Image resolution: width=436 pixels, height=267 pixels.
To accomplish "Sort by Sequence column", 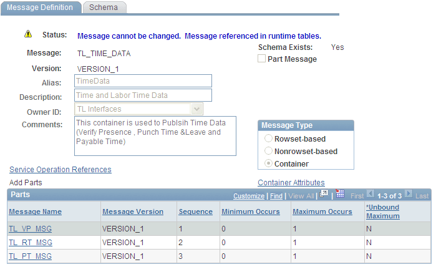I will [x=196, y=211].
